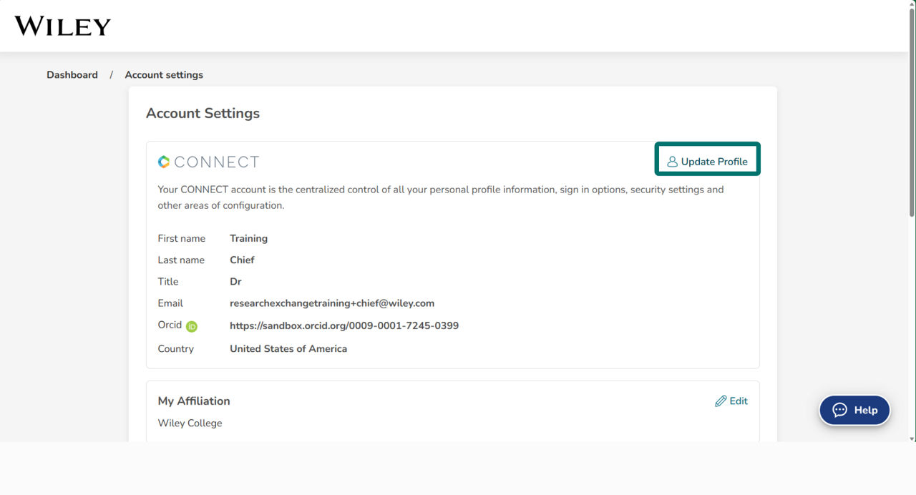Click the Last name field label

[181, 260]
